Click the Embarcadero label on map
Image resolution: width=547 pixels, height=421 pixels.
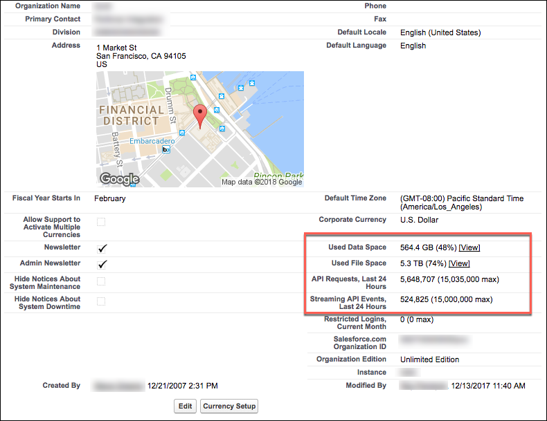152,141
